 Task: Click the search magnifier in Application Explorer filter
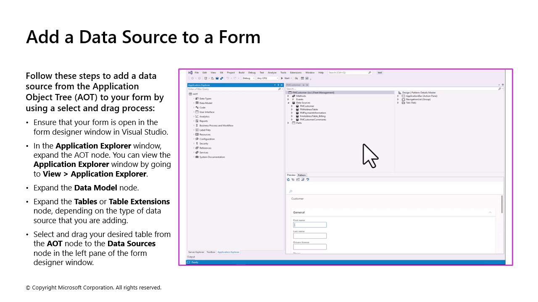click(279, 89)
